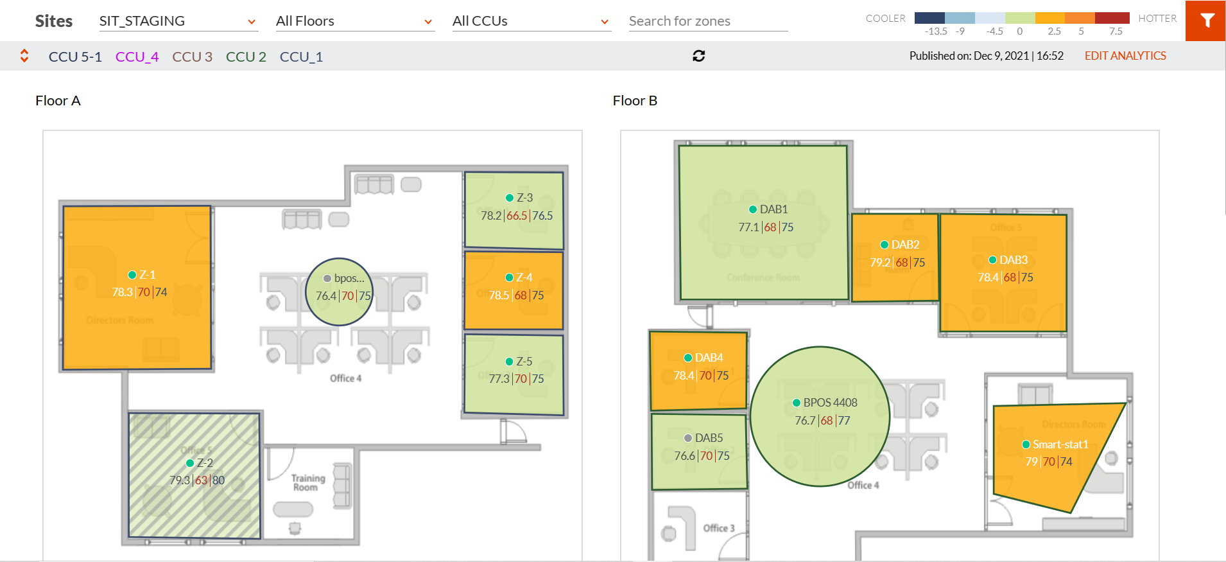Click the green status dot of DAB3
1226x562 pixels.
click(x=992, y=260)
